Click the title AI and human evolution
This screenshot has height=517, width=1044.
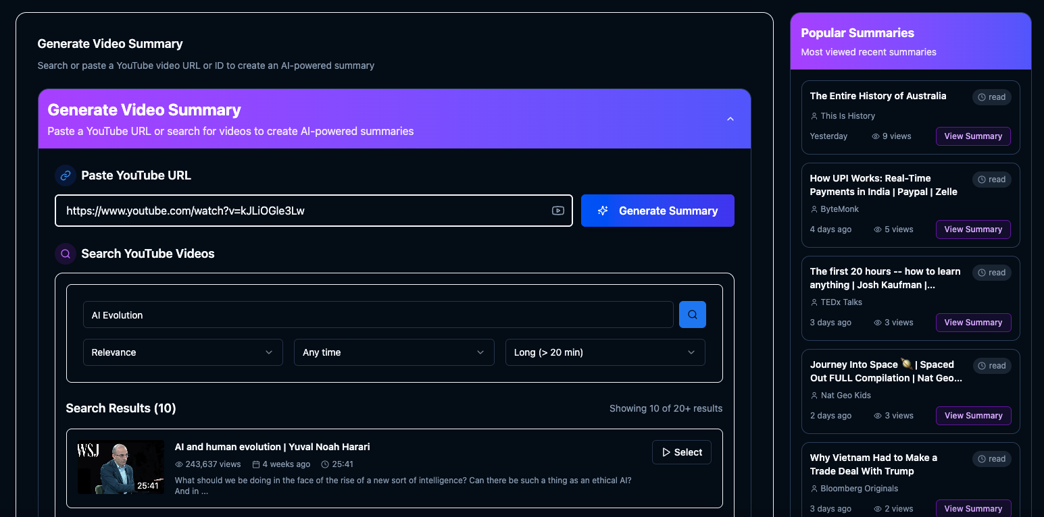pyautogui.click(x=272, y=447)
